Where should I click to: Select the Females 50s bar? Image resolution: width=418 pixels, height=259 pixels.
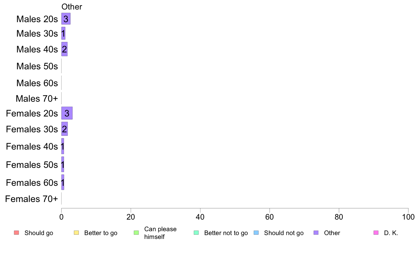pos(63,165)
